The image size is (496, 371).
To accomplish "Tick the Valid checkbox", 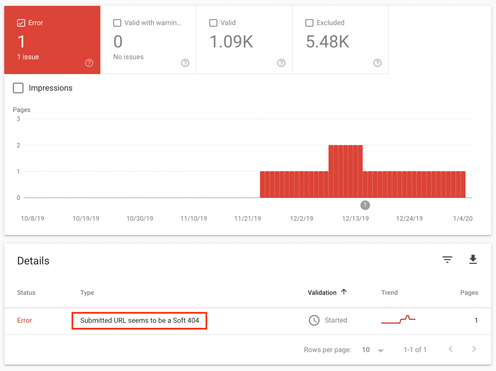I will tap(213, 23).
